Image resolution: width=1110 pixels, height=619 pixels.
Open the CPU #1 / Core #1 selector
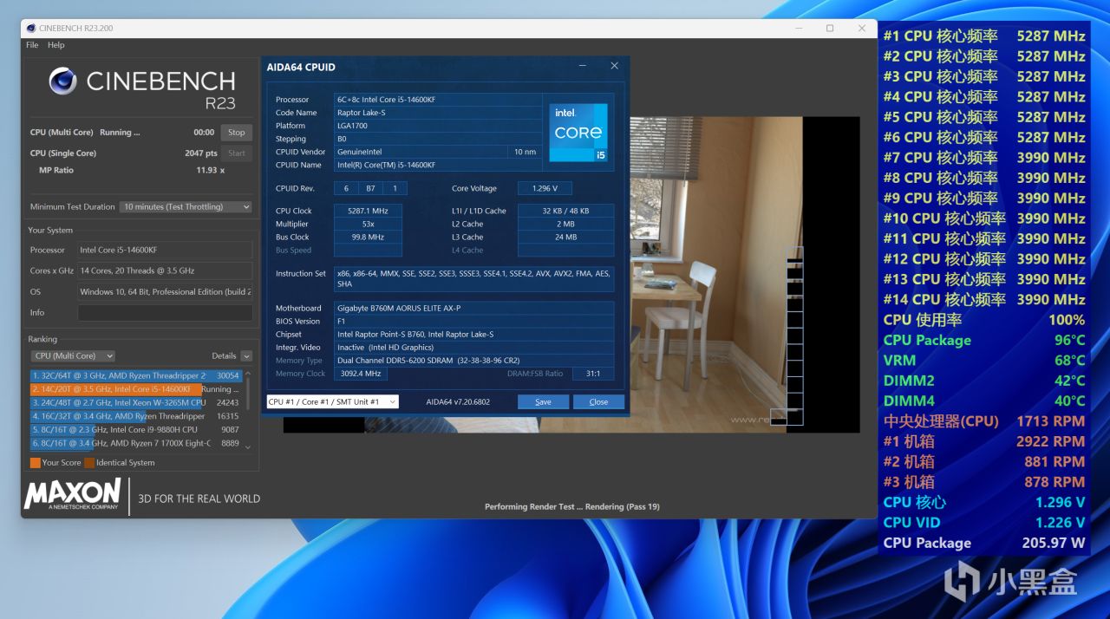332,402
